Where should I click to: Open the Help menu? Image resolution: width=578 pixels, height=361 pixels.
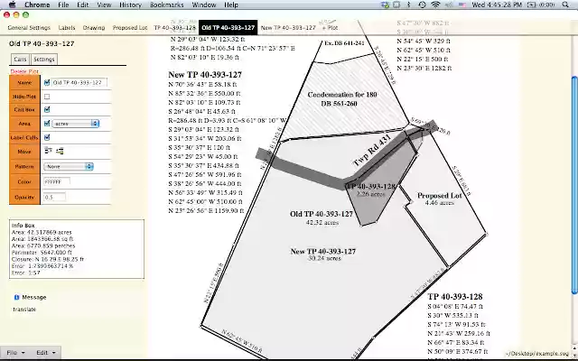tap(231, 5)
